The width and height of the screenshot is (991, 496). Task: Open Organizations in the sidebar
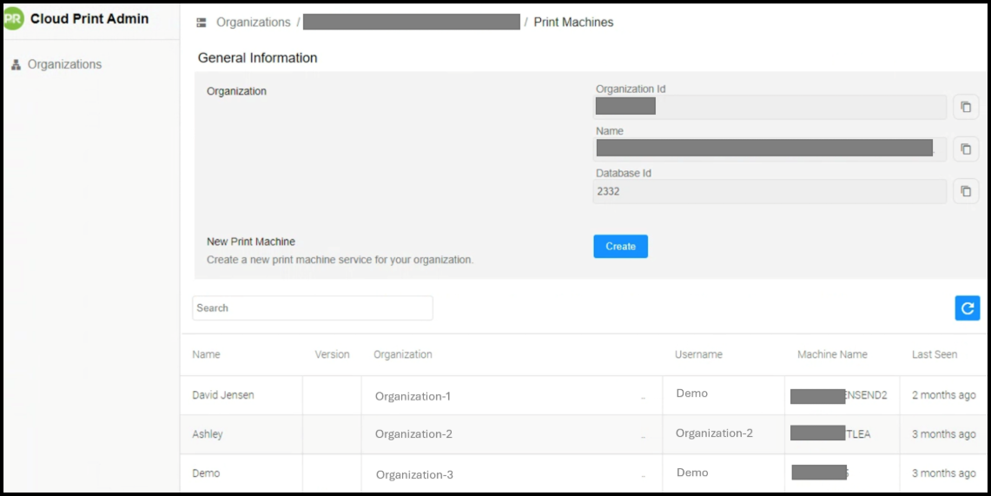(x=64, y=64)
